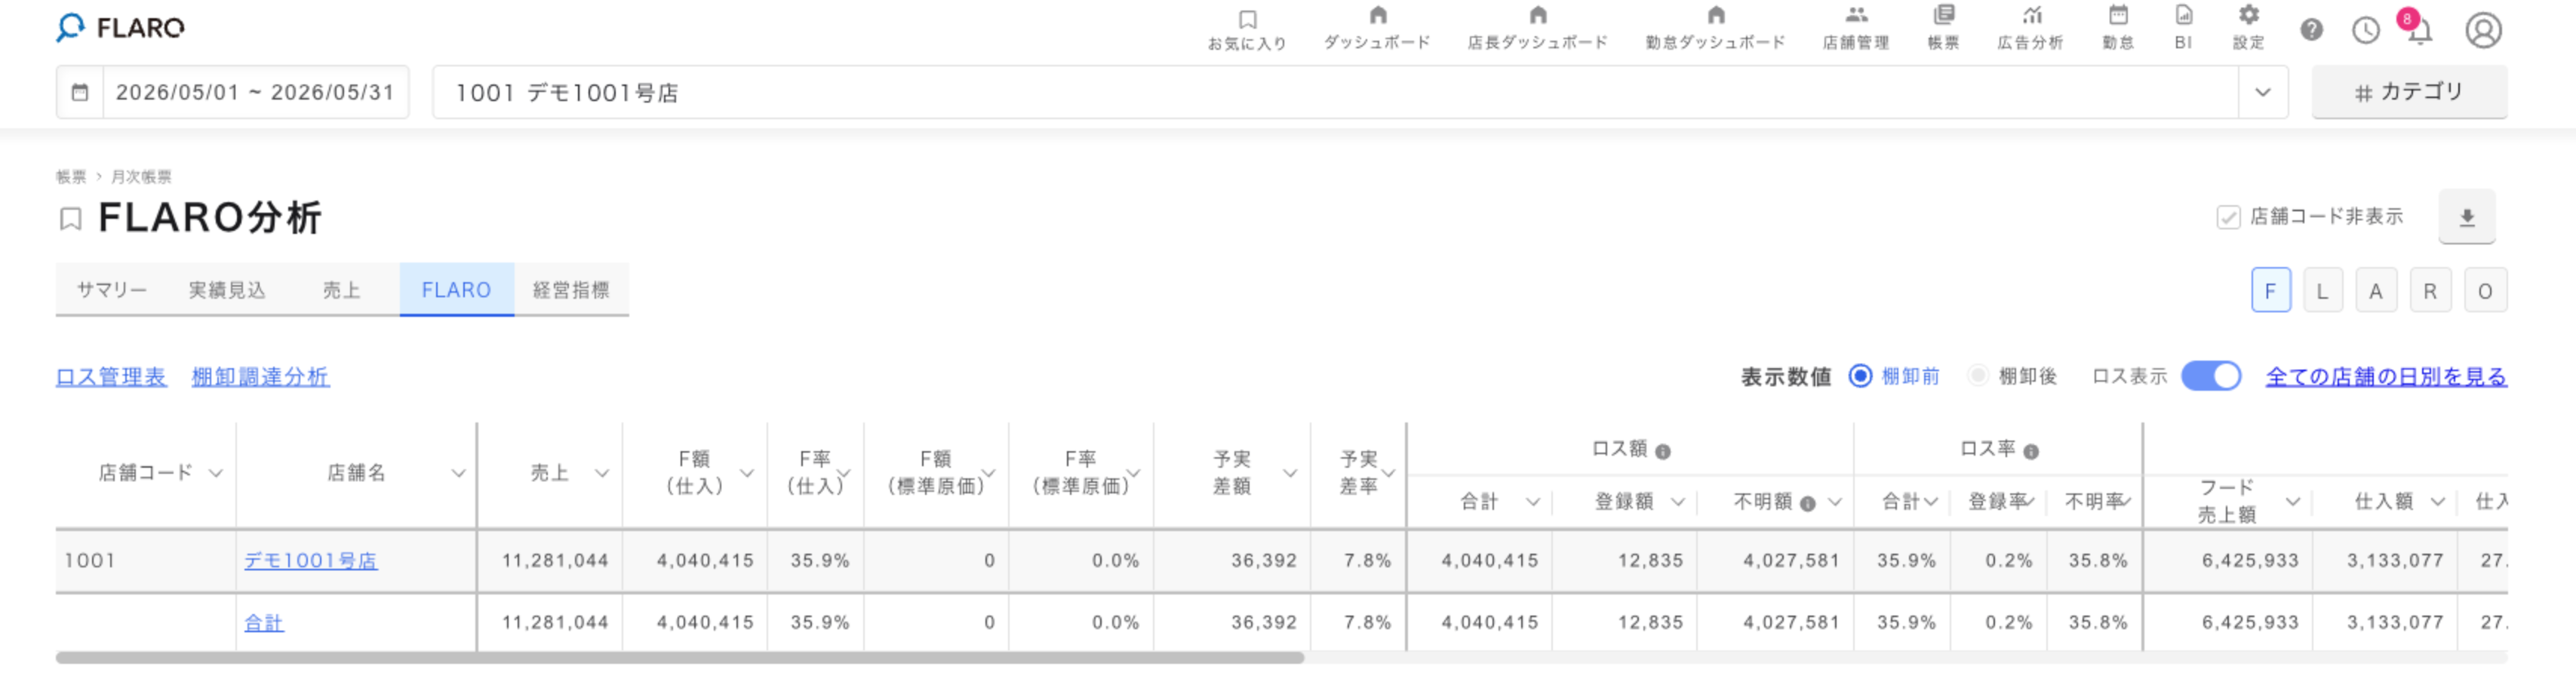Switch to the 売上 tab

click(x=342, y=290)
